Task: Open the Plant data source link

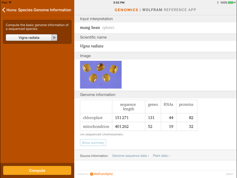Action: [x=161, y=156]
